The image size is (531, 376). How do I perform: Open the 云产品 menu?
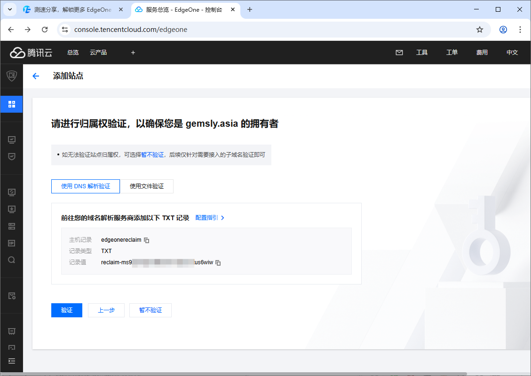point(98,53)
